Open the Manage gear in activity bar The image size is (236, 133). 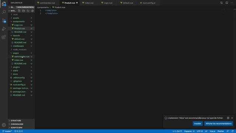click(x=4, y=125)
